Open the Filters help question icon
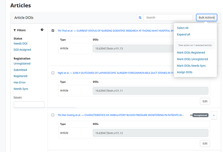Viewport: 223px width, 152px height. [42, 30]
